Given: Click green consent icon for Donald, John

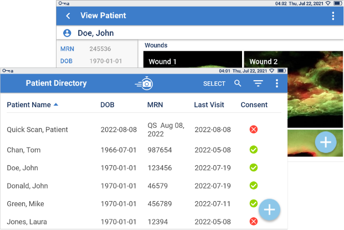Looking at the screenshot, I should [x=253, y=186].
